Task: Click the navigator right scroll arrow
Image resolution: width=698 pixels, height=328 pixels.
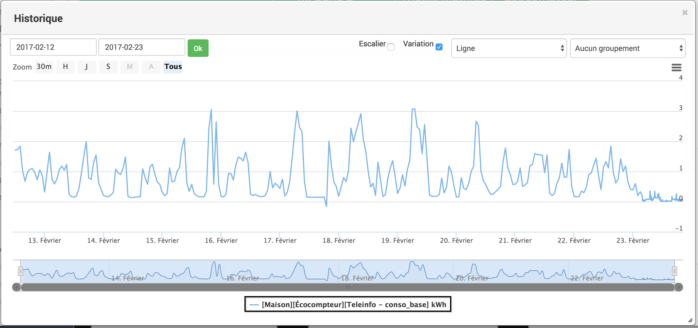Action: pos(679,287)
